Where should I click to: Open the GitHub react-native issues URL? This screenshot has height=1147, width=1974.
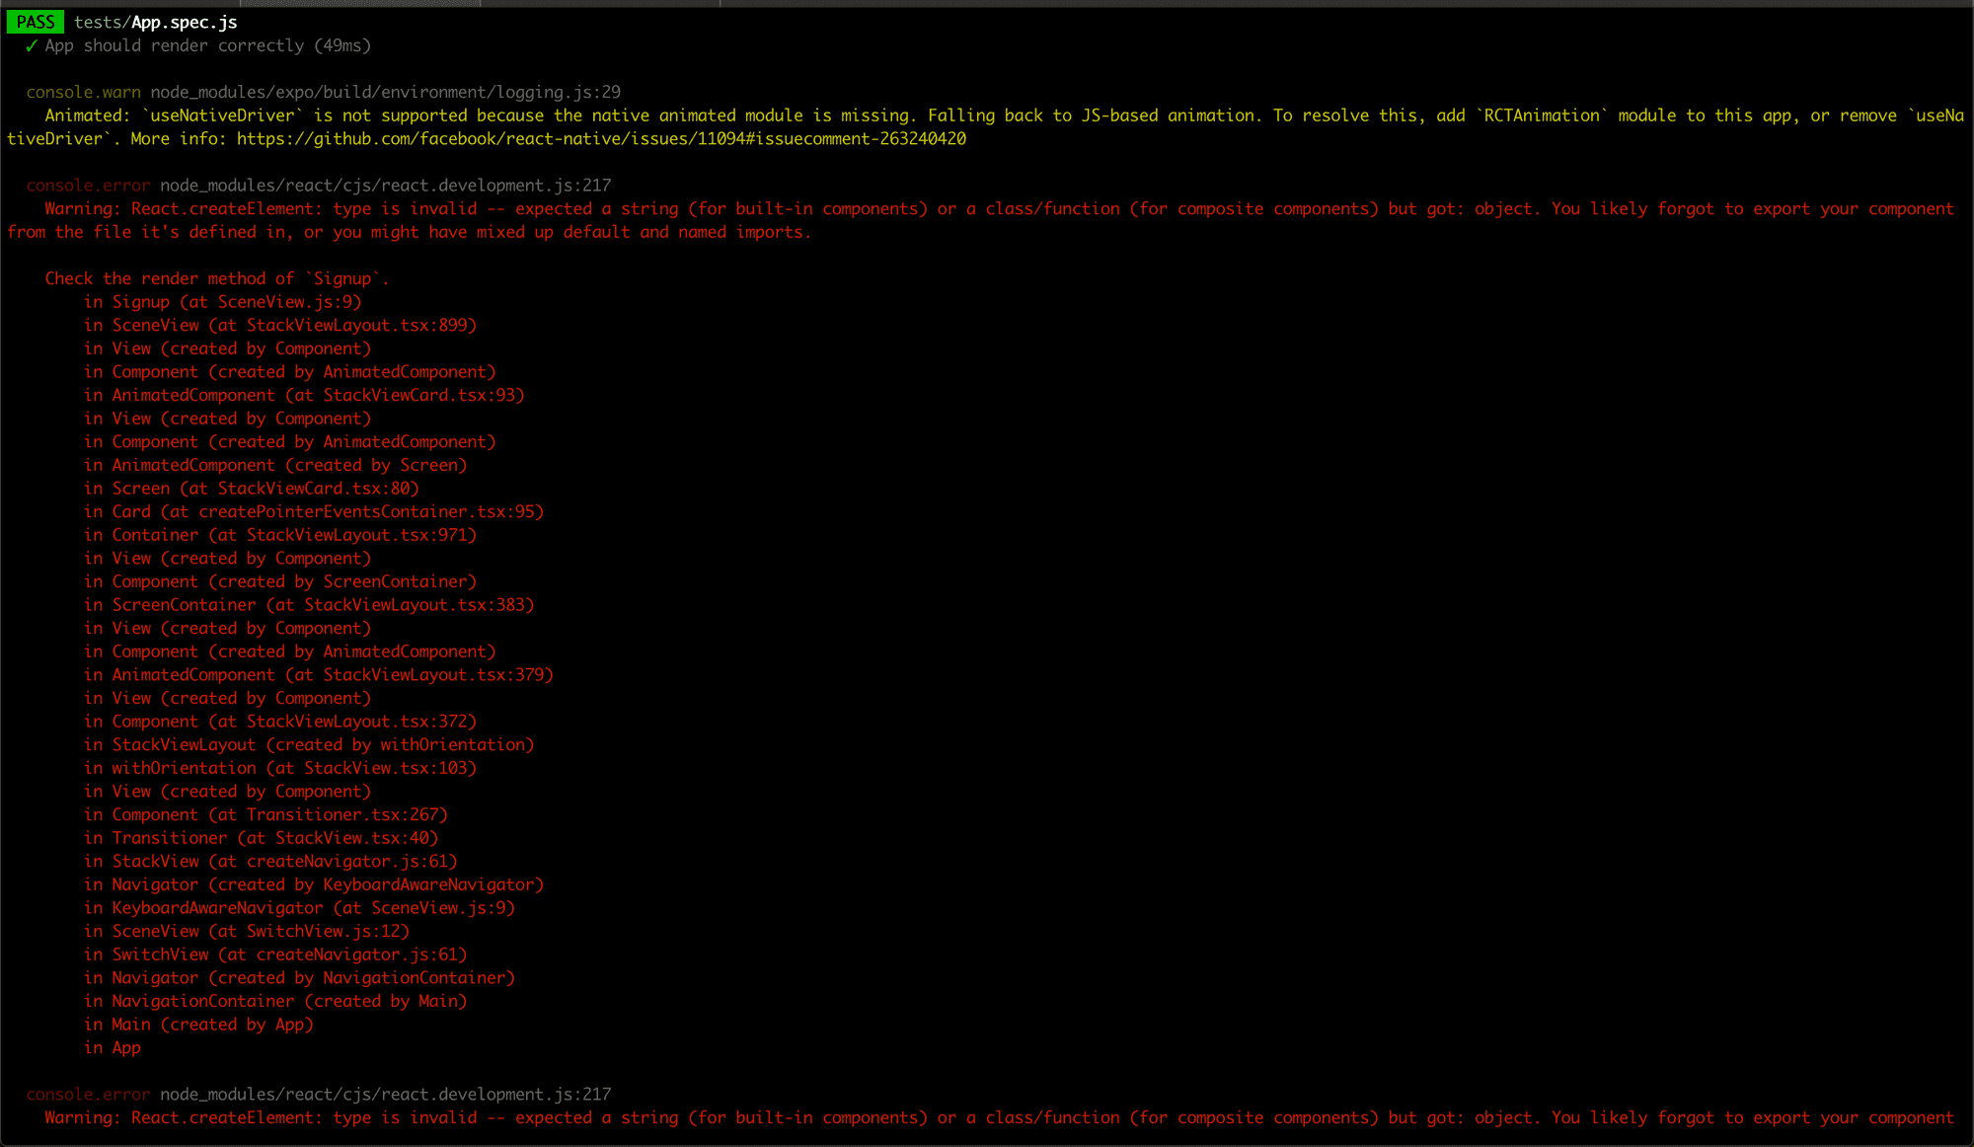tap(601, 139)
